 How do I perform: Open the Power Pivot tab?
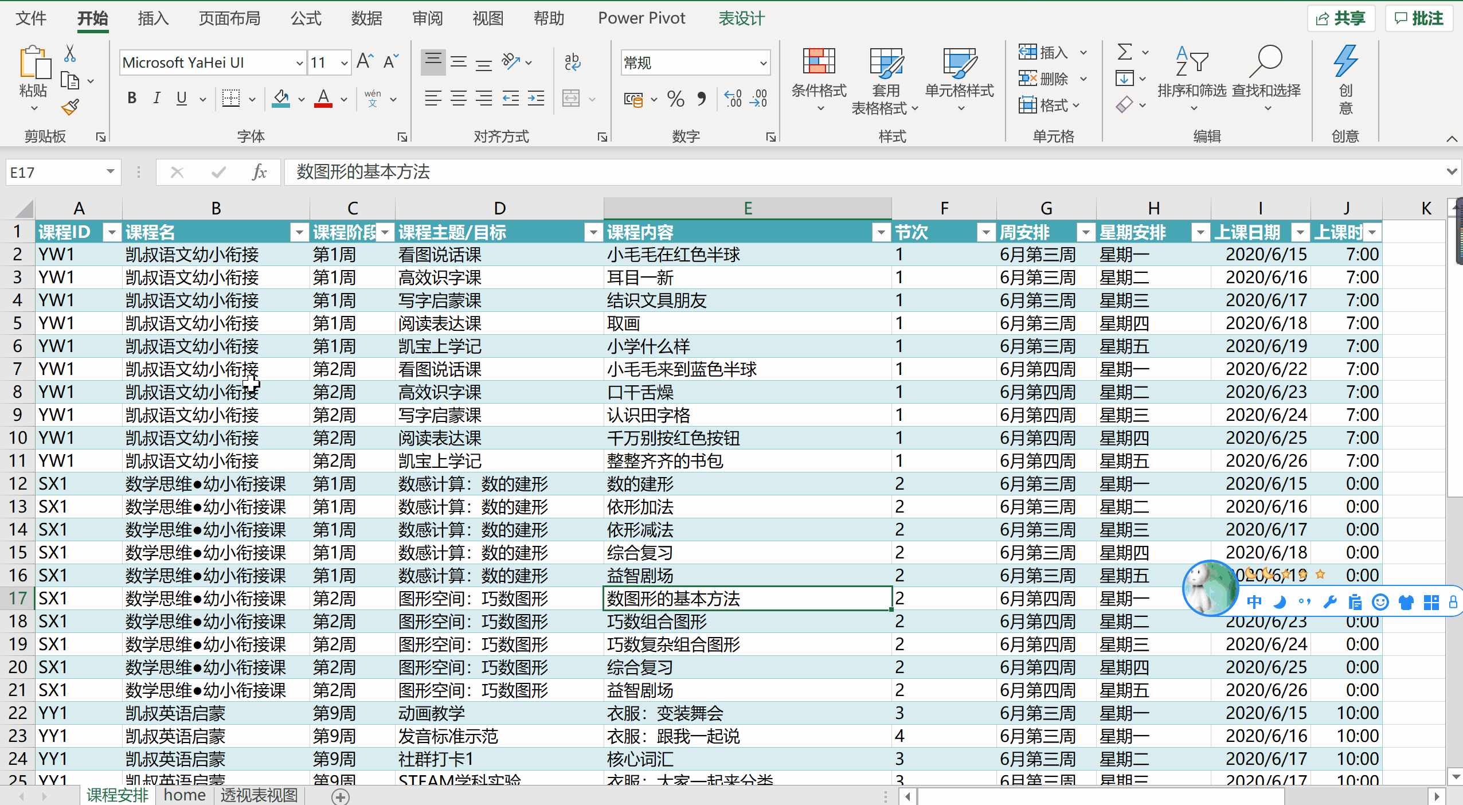(x=641, y=18)
